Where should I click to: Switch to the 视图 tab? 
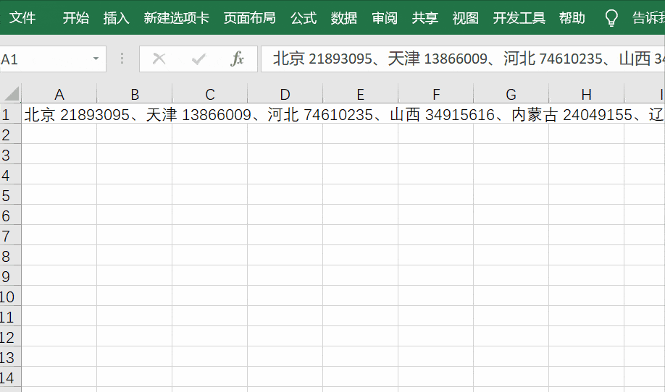point(465,18)
